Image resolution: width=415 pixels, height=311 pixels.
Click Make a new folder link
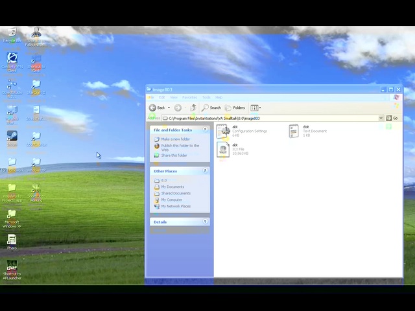tap(176, 139)
